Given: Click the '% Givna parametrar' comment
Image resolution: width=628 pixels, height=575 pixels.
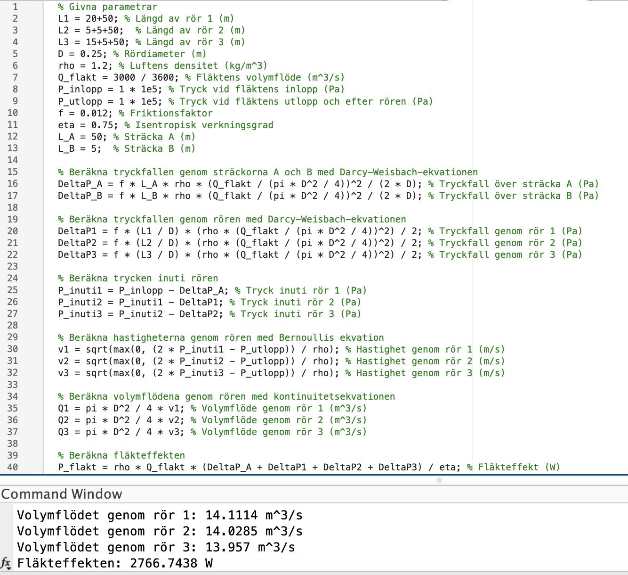Looking at the screenshot, I should [x=107, y=7].
